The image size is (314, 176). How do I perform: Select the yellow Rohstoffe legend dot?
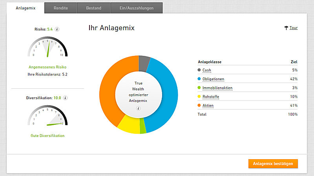pos(199,96)
